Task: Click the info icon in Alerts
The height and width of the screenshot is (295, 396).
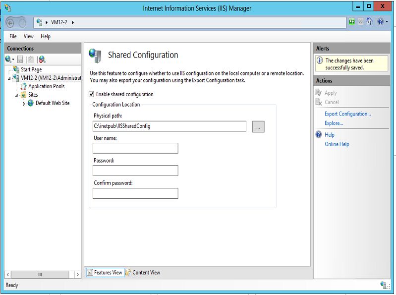Action: (x=320, y=60)
